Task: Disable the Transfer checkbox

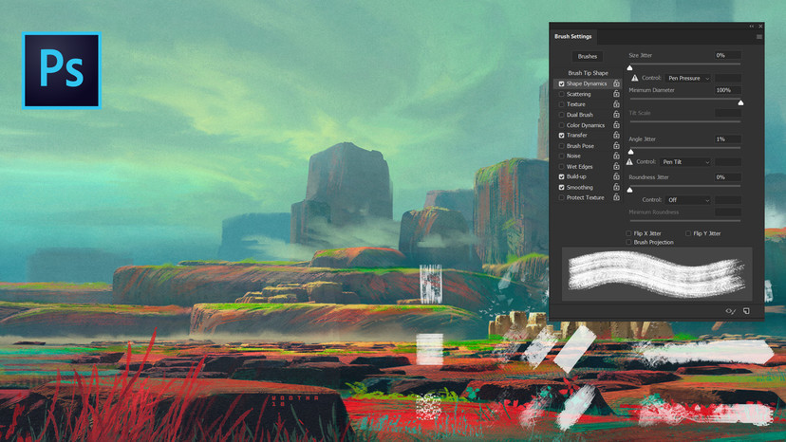Action: (x=561, y=136)
